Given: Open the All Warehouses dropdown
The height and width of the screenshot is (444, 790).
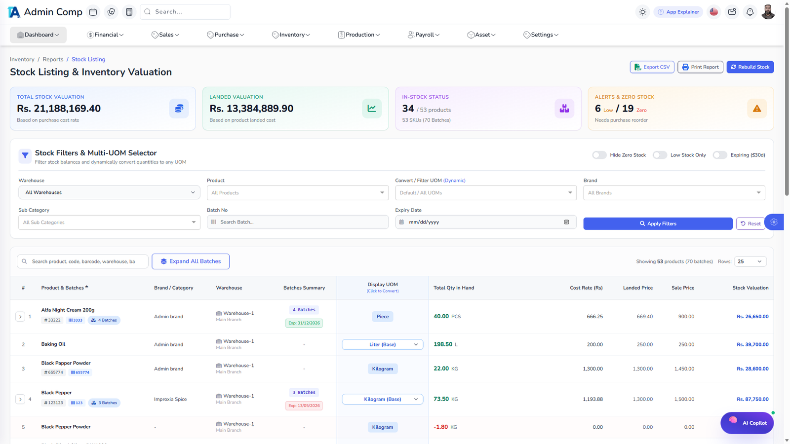Looking at the screenshot, I should click(109, 192).
